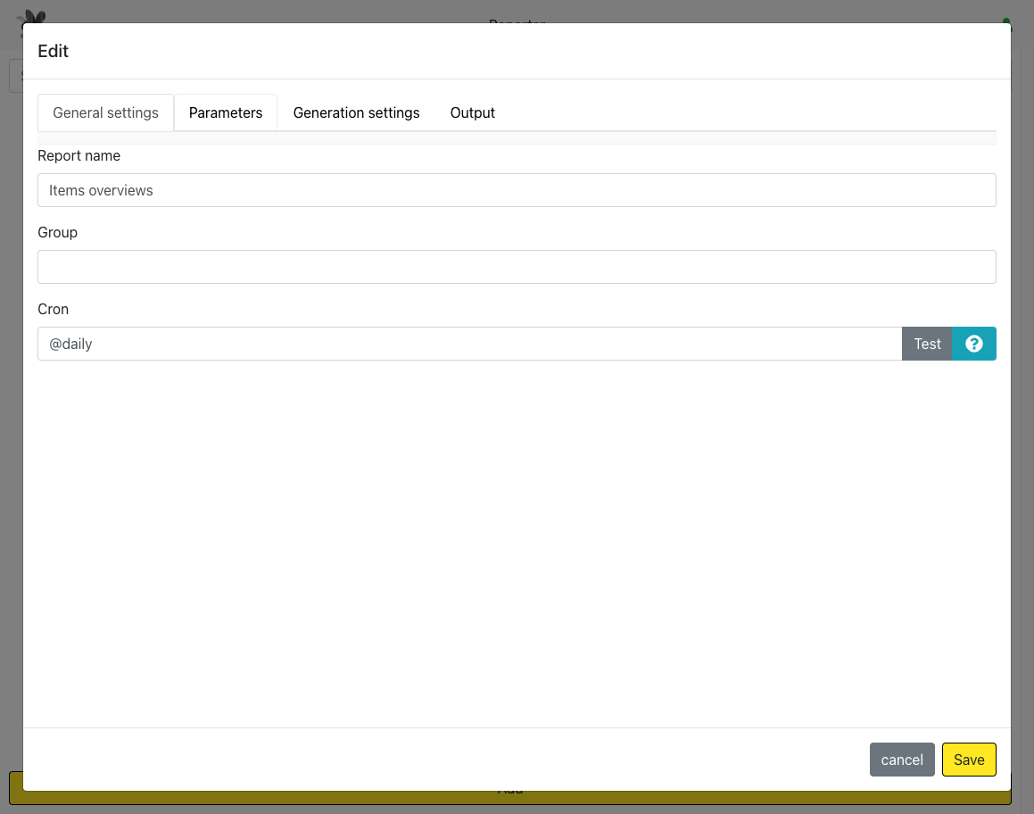Click the partly hidden control at left edge
The image size is (1034, 814).
tap(15, 76)
